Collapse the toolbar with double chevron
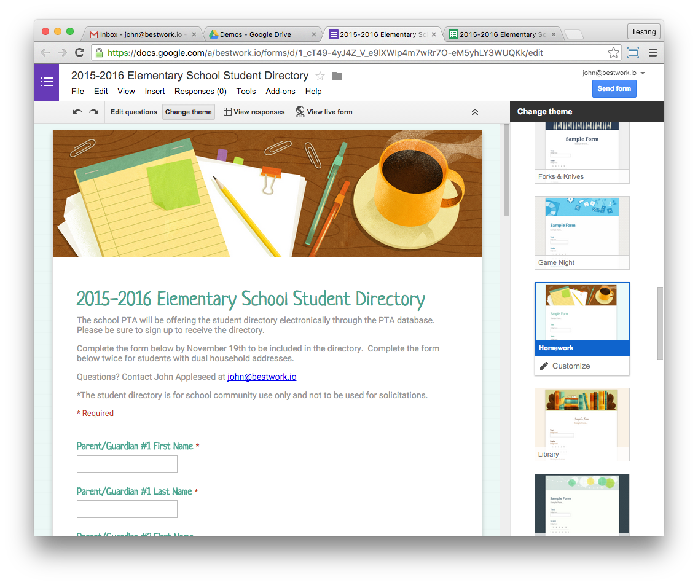698x585 pixels. pyautogui.click(x=475, y=112)
